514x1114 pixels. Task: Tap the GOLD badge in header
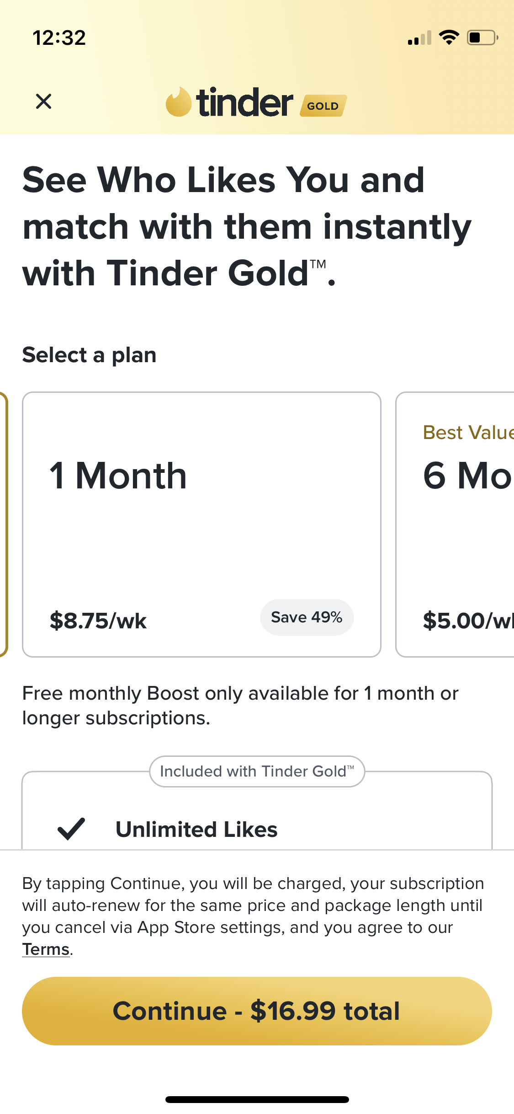click(x=323, y=106)
